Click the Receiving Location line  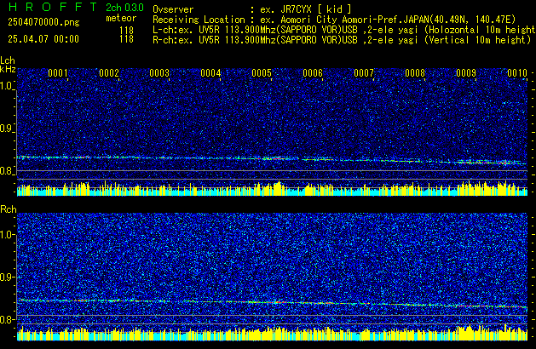(334, 20)
